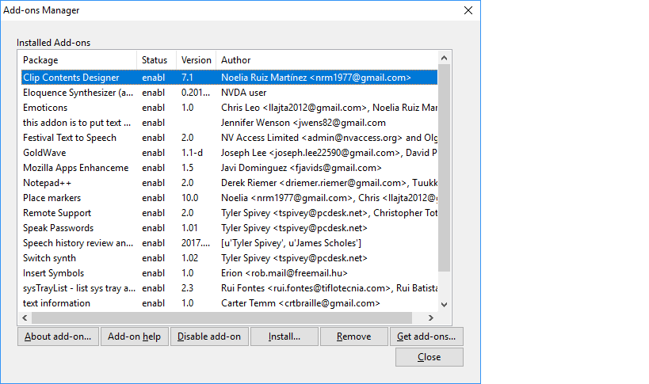
Task: Click the Version column header
Action: tap(196, 60)
